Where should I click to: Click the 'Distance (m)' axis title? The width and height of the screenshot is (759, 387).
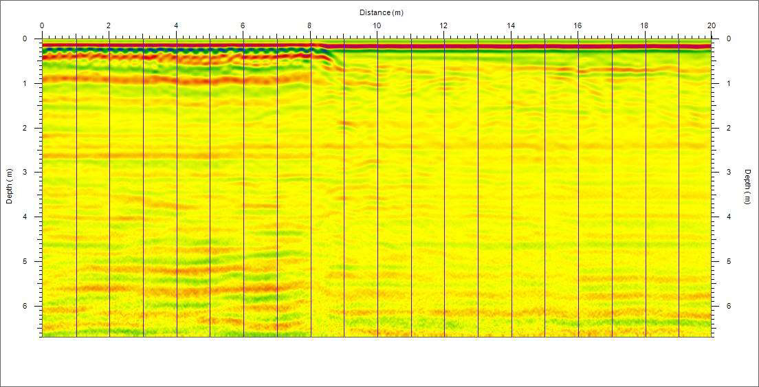(x=381, y=12)
